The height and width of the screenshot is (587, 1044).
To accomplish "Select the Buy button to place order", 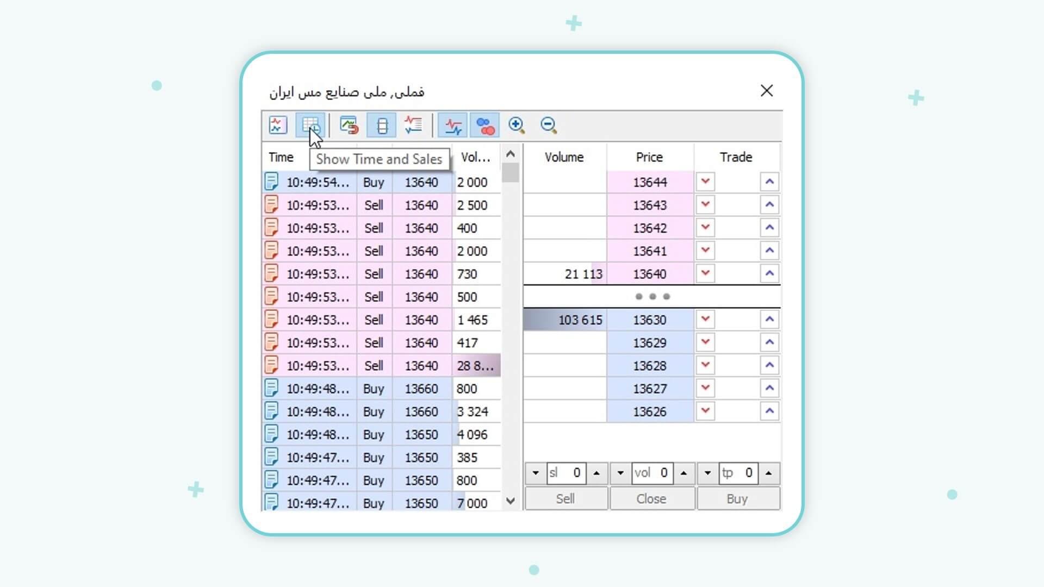I will (x=737, y=499).
